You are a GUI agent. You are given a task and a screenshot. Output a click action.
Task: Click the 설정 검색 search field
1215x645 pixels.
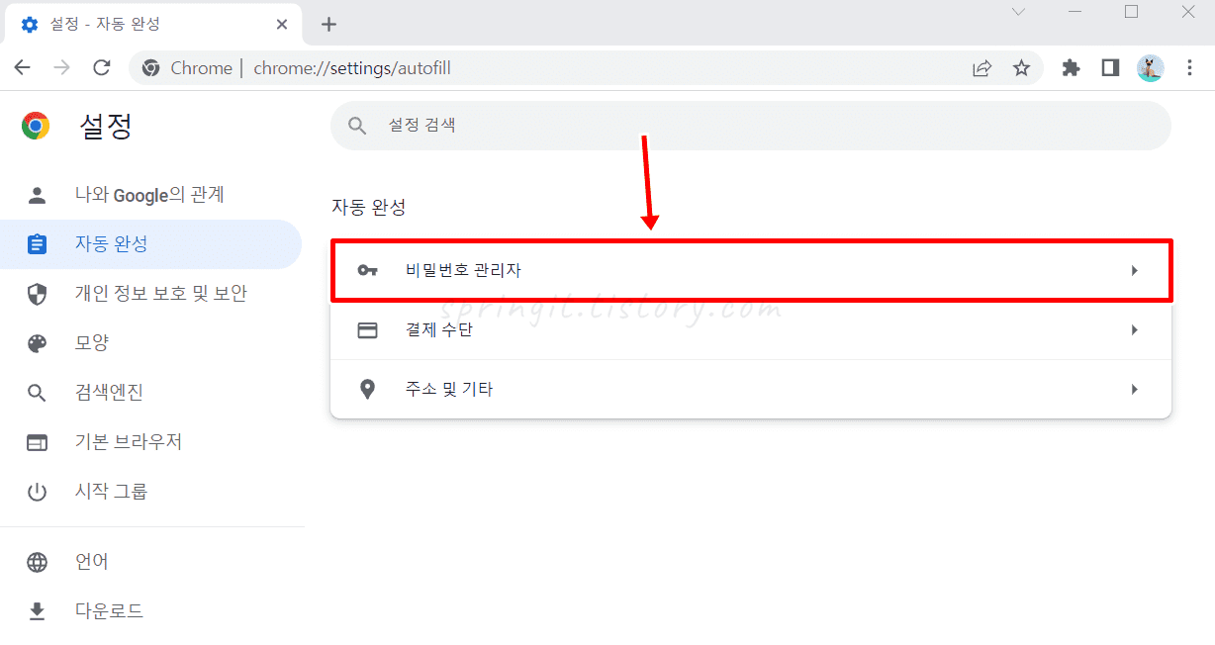point(750,126)
